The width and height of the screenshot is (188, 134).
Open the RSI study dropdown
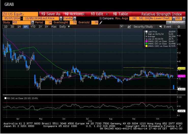click(33, 23)
